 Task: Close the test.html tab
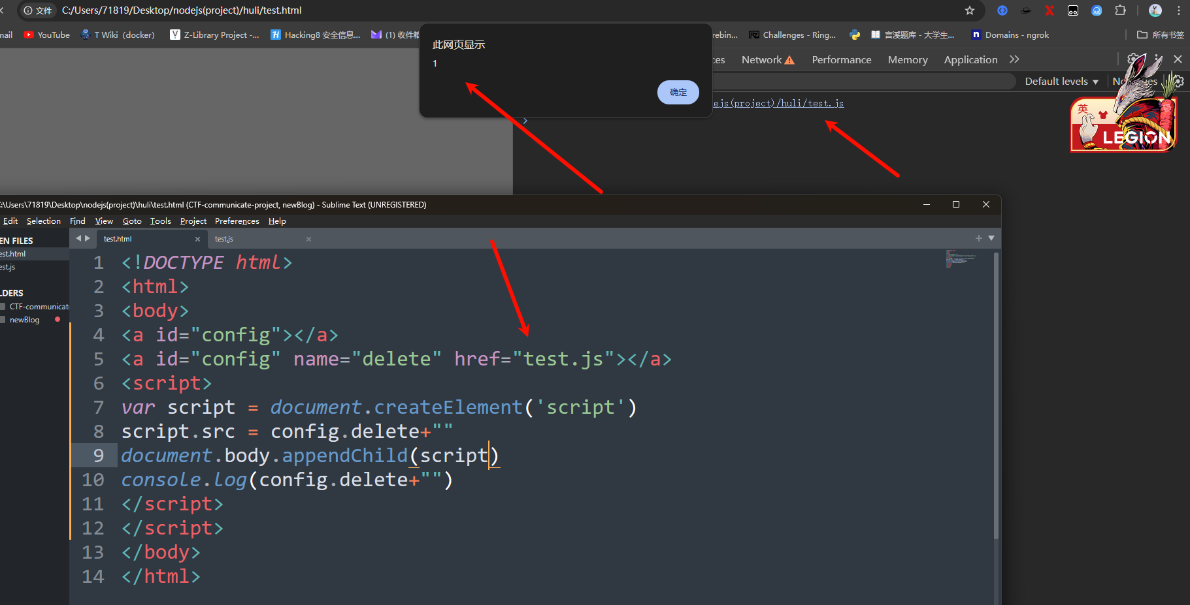point(197,239)
